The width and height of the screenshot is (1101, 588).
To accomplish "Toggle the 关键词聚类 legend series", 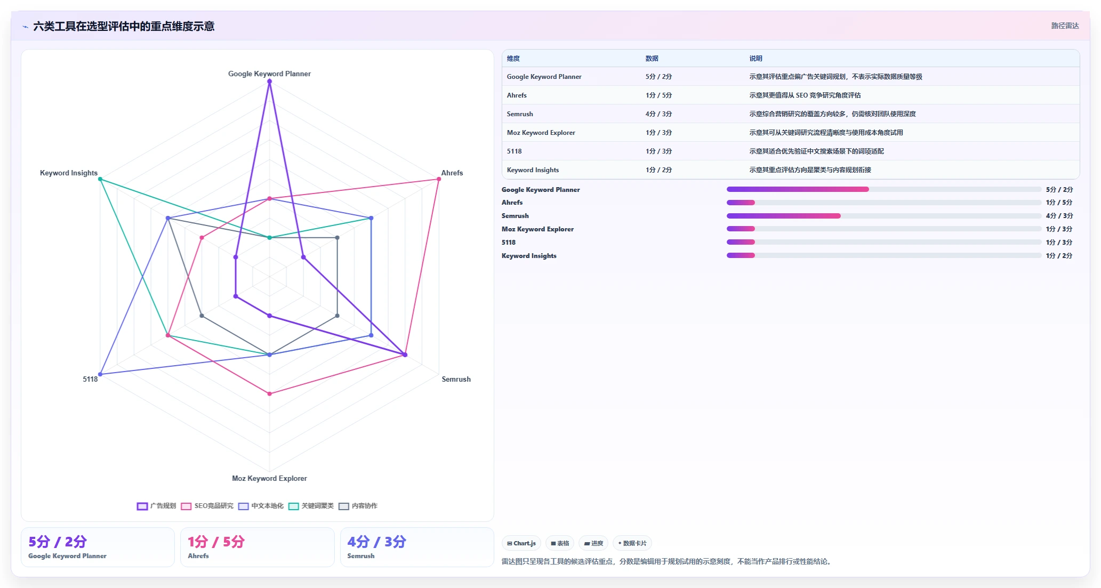I will [311, 506].
